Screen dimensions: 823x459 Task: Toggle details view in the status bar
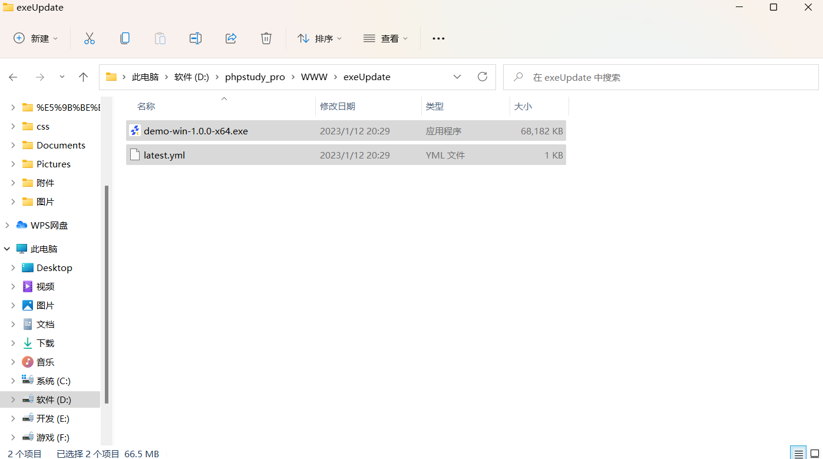[x=799, y=453]
